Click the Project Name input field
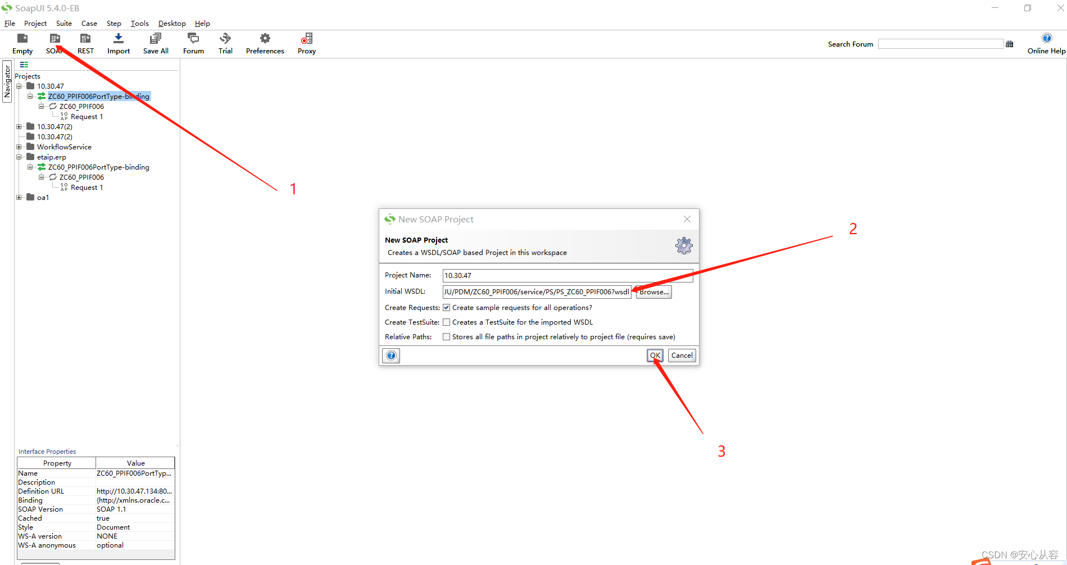 point(567,276)
